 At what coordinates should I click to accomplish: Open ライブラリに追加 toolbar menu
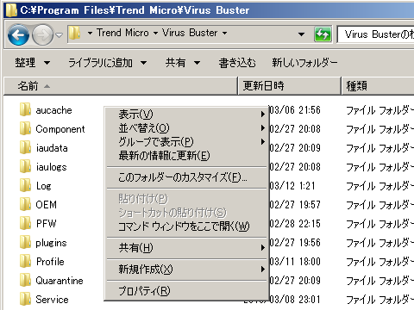[107, 62]
